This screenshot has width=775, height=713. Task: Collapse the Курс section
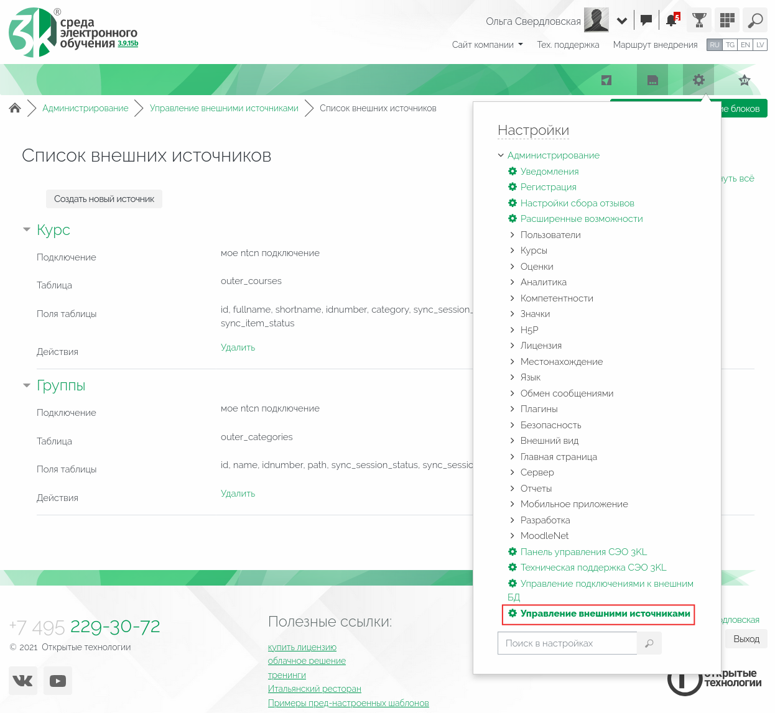click(x=27, y=230)
